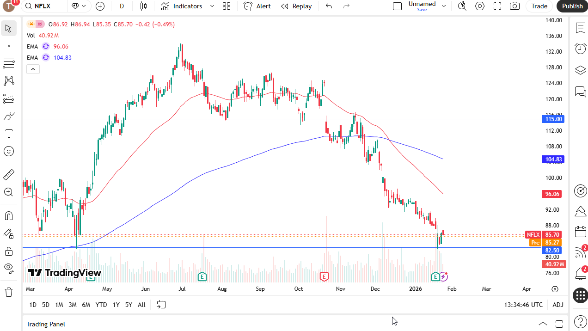Start bar Replay mode
The height and width of the screenshot is (331, 588).
click(296, 6)
